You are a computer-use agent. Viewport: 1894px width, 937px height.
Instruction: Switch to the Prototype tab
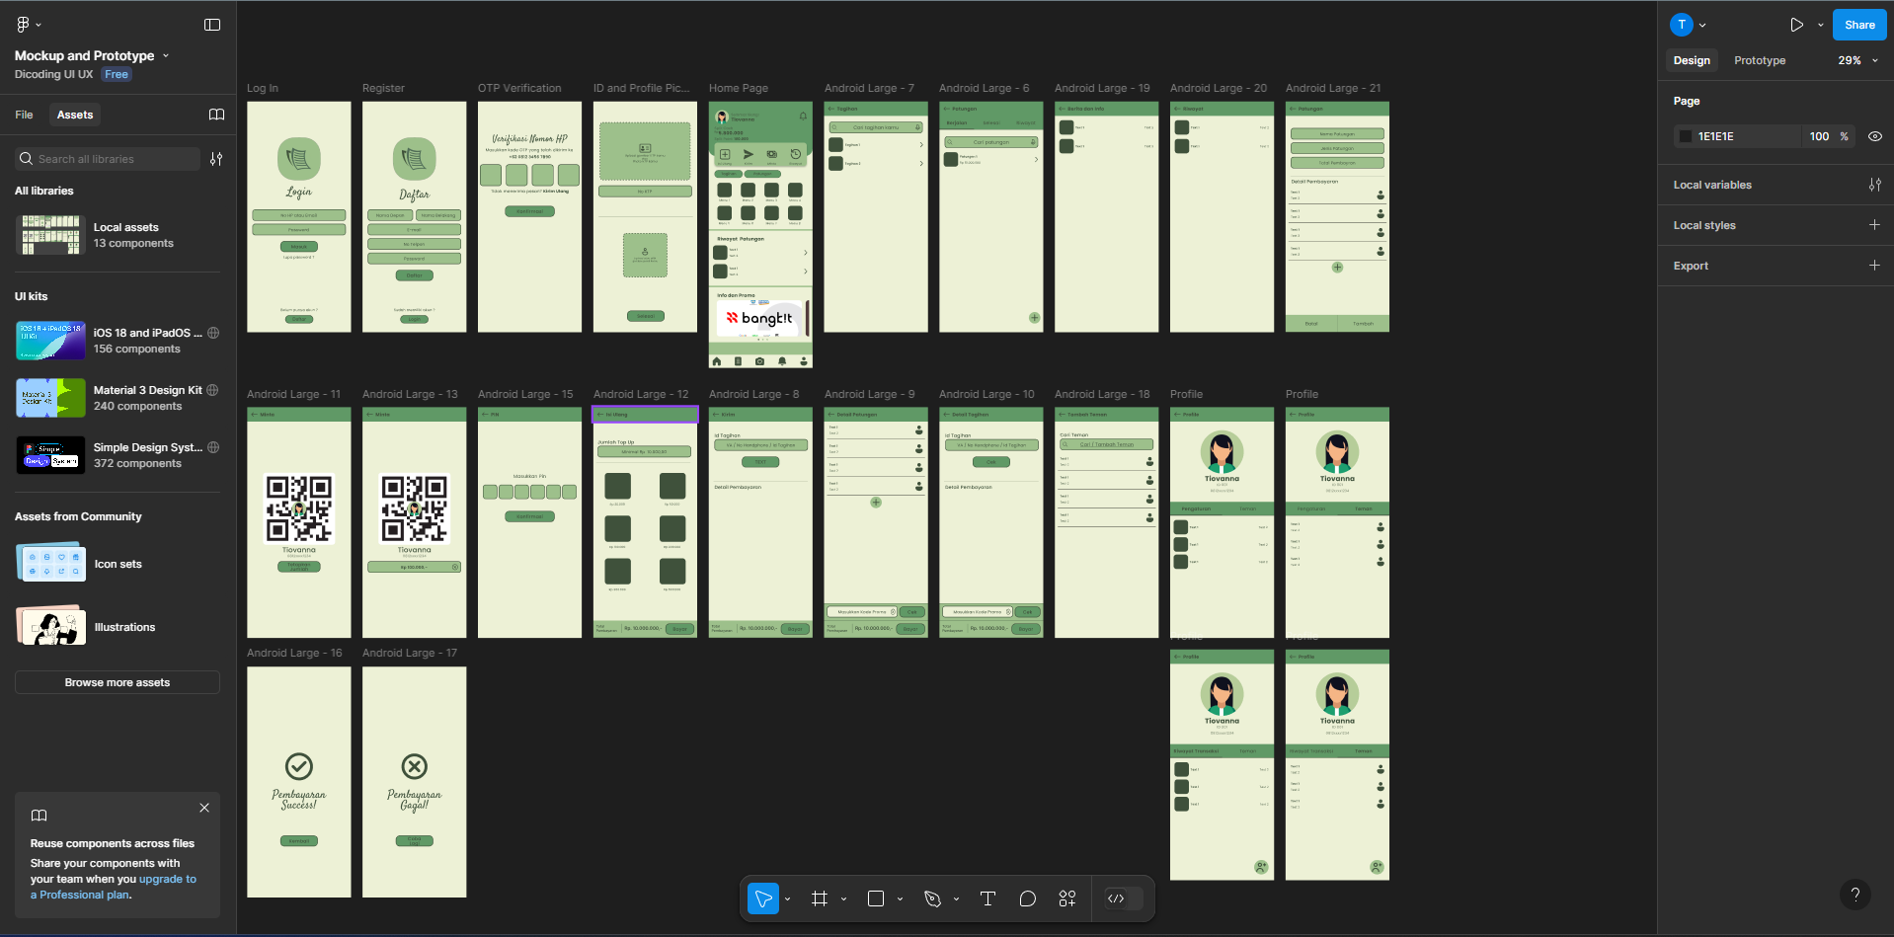tap(1759, 60)
